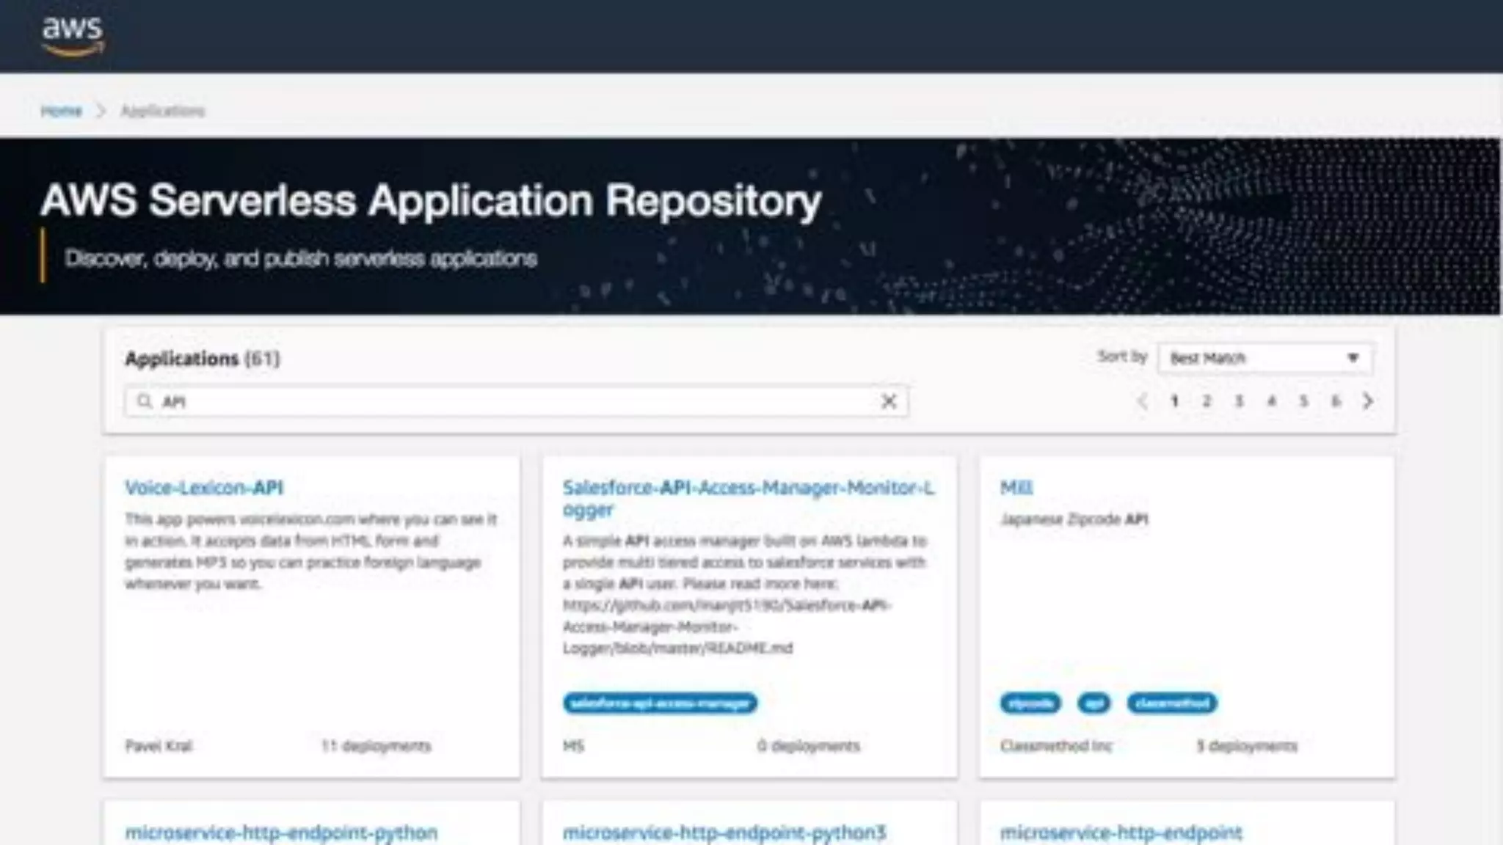Select results page 4 in the pagination
1503x845 pixels.
(1271, 401)
